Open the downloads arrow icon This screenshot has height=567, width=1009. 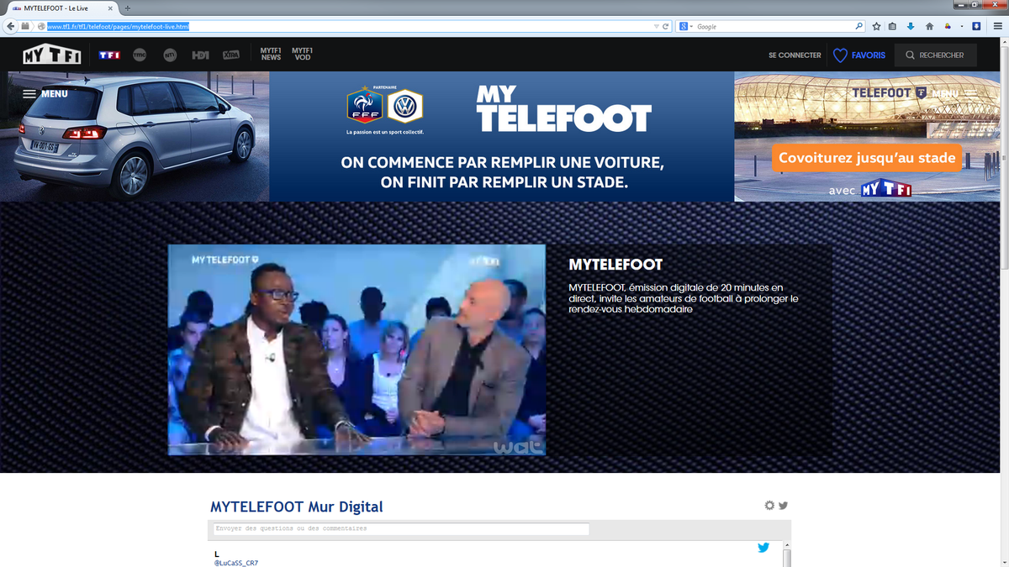(911, 26)
